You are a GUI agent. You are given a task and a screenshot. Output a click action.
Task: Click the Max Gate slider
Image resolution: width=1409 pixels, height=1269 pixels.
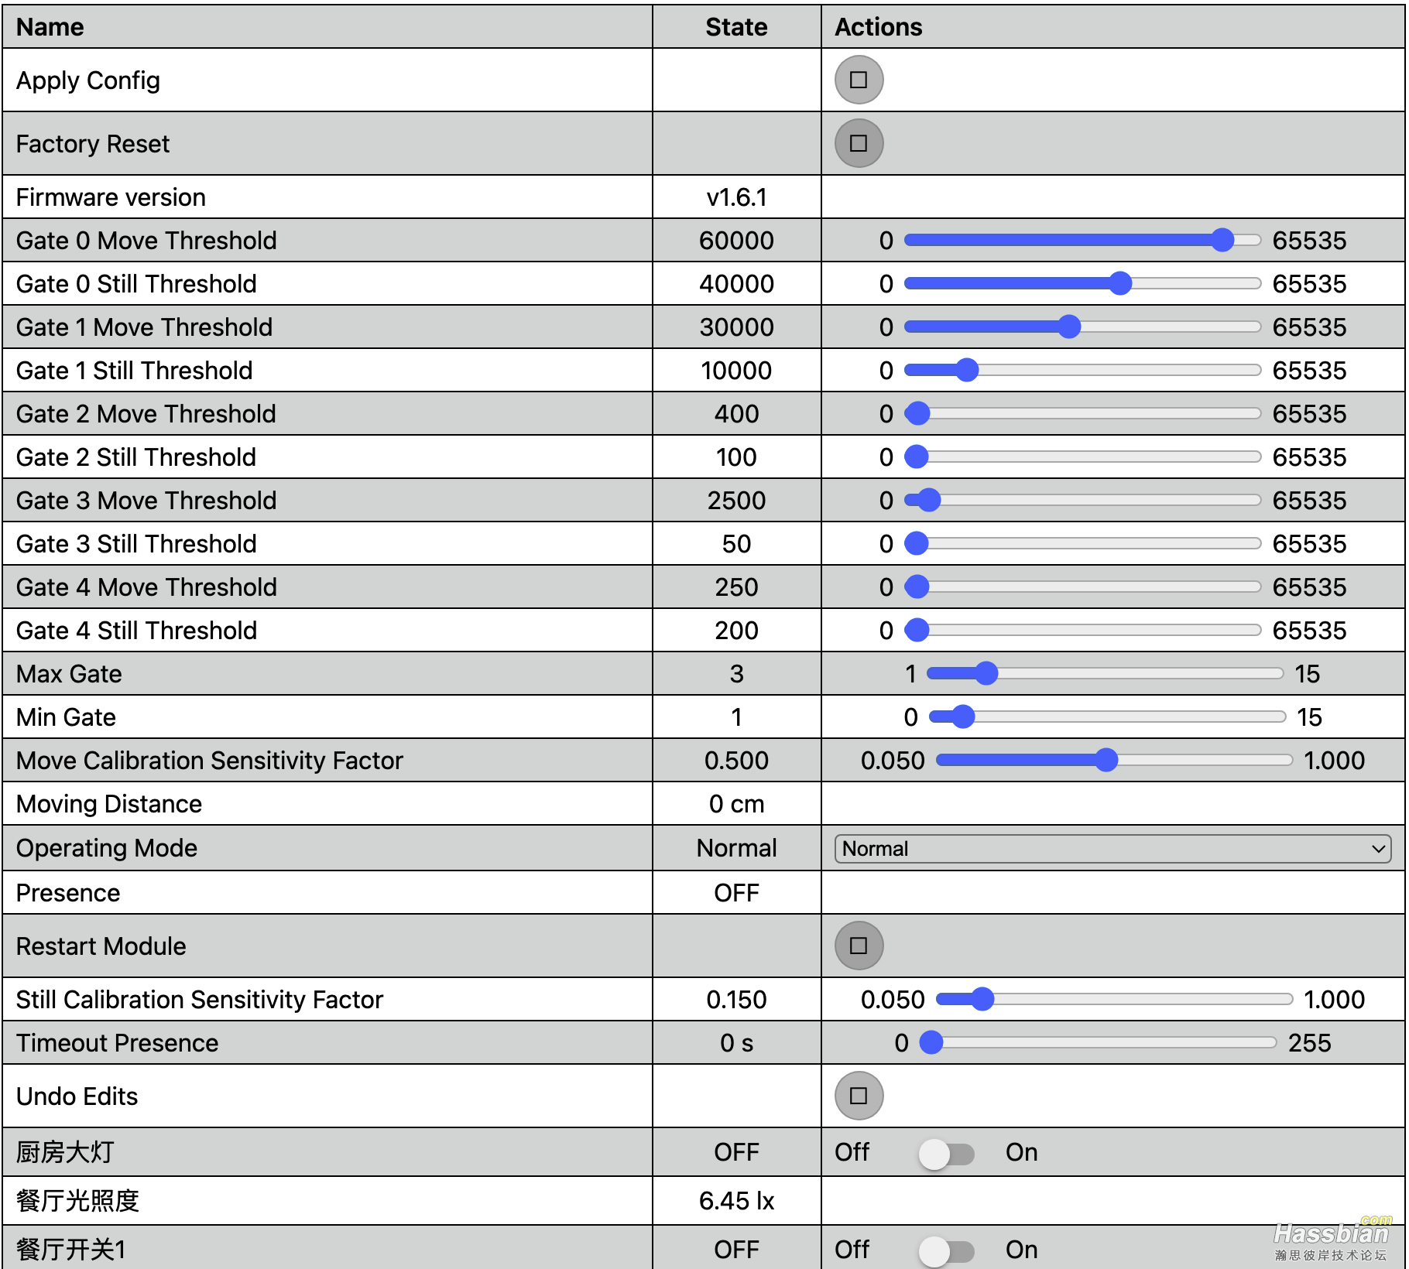click(1106, 673)
